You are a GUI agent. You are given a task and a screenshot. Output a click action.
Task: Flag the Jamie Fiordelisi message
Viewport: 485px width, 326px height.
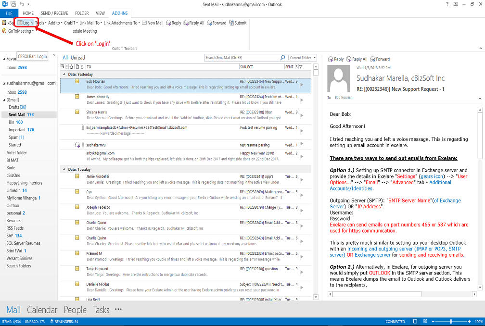pyautogui.click(x=302, y=180)
